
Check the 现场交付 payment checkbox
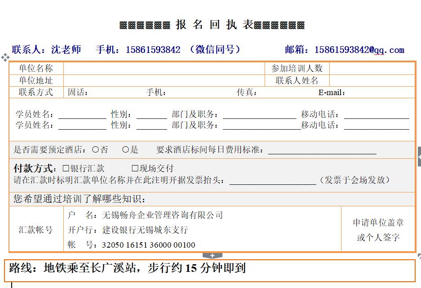[x=135, y=169]
